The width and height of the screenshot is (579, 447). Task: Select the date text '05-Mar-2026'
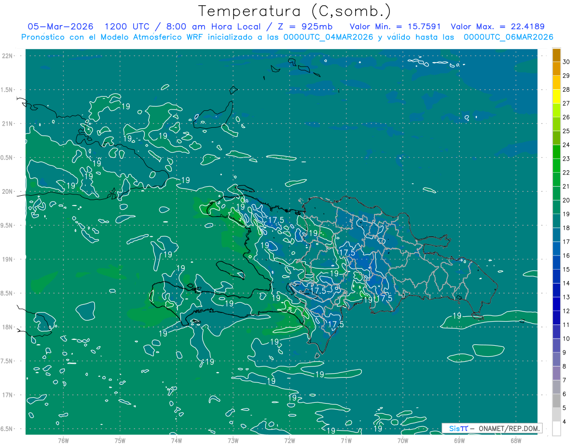(x=61, y=27)
